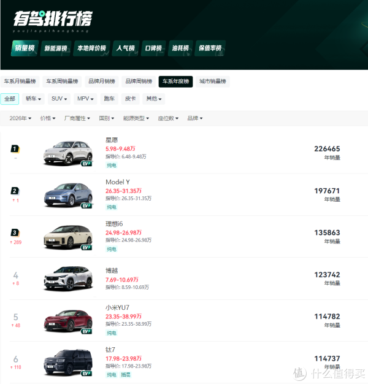Select the 人气榜 tab
Viewport: 368px width, 384px height.
(125, 48)
